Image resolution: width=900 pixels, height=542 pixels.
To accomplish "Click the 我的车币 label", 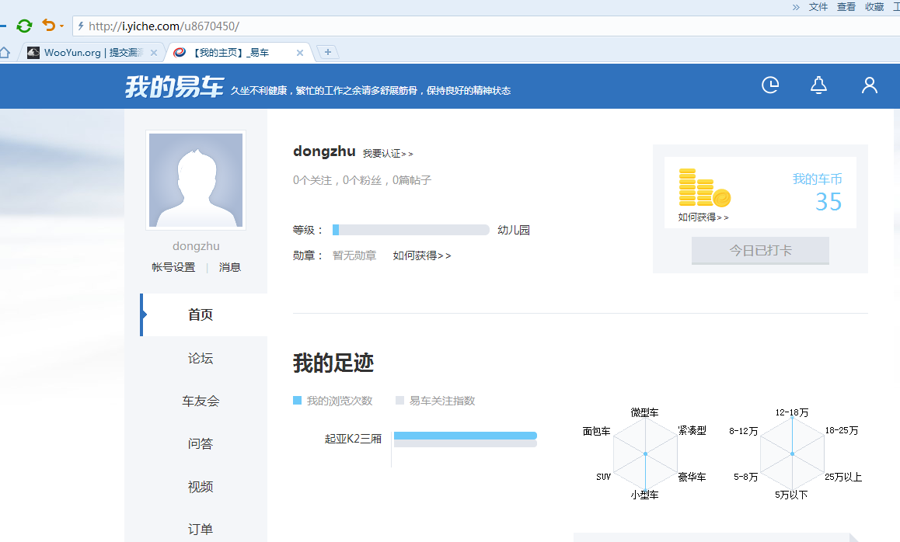I will click(x=818, y=179).
